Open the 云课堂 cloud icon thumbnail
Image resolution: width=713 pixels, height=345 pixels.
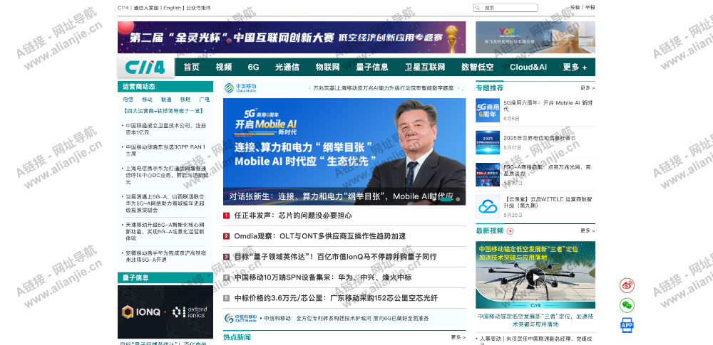point(488,207)
